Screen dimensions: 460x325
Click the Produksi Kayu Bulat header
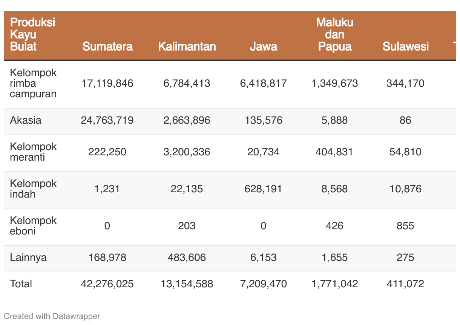click(x=33, y=34)
